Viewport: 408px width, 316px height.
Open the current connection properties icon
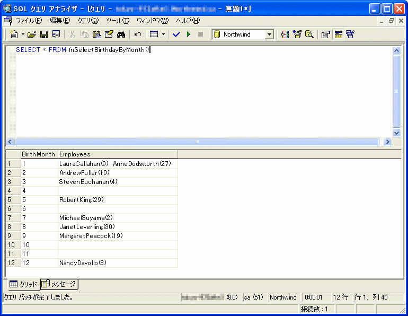[x=325, y=34]
